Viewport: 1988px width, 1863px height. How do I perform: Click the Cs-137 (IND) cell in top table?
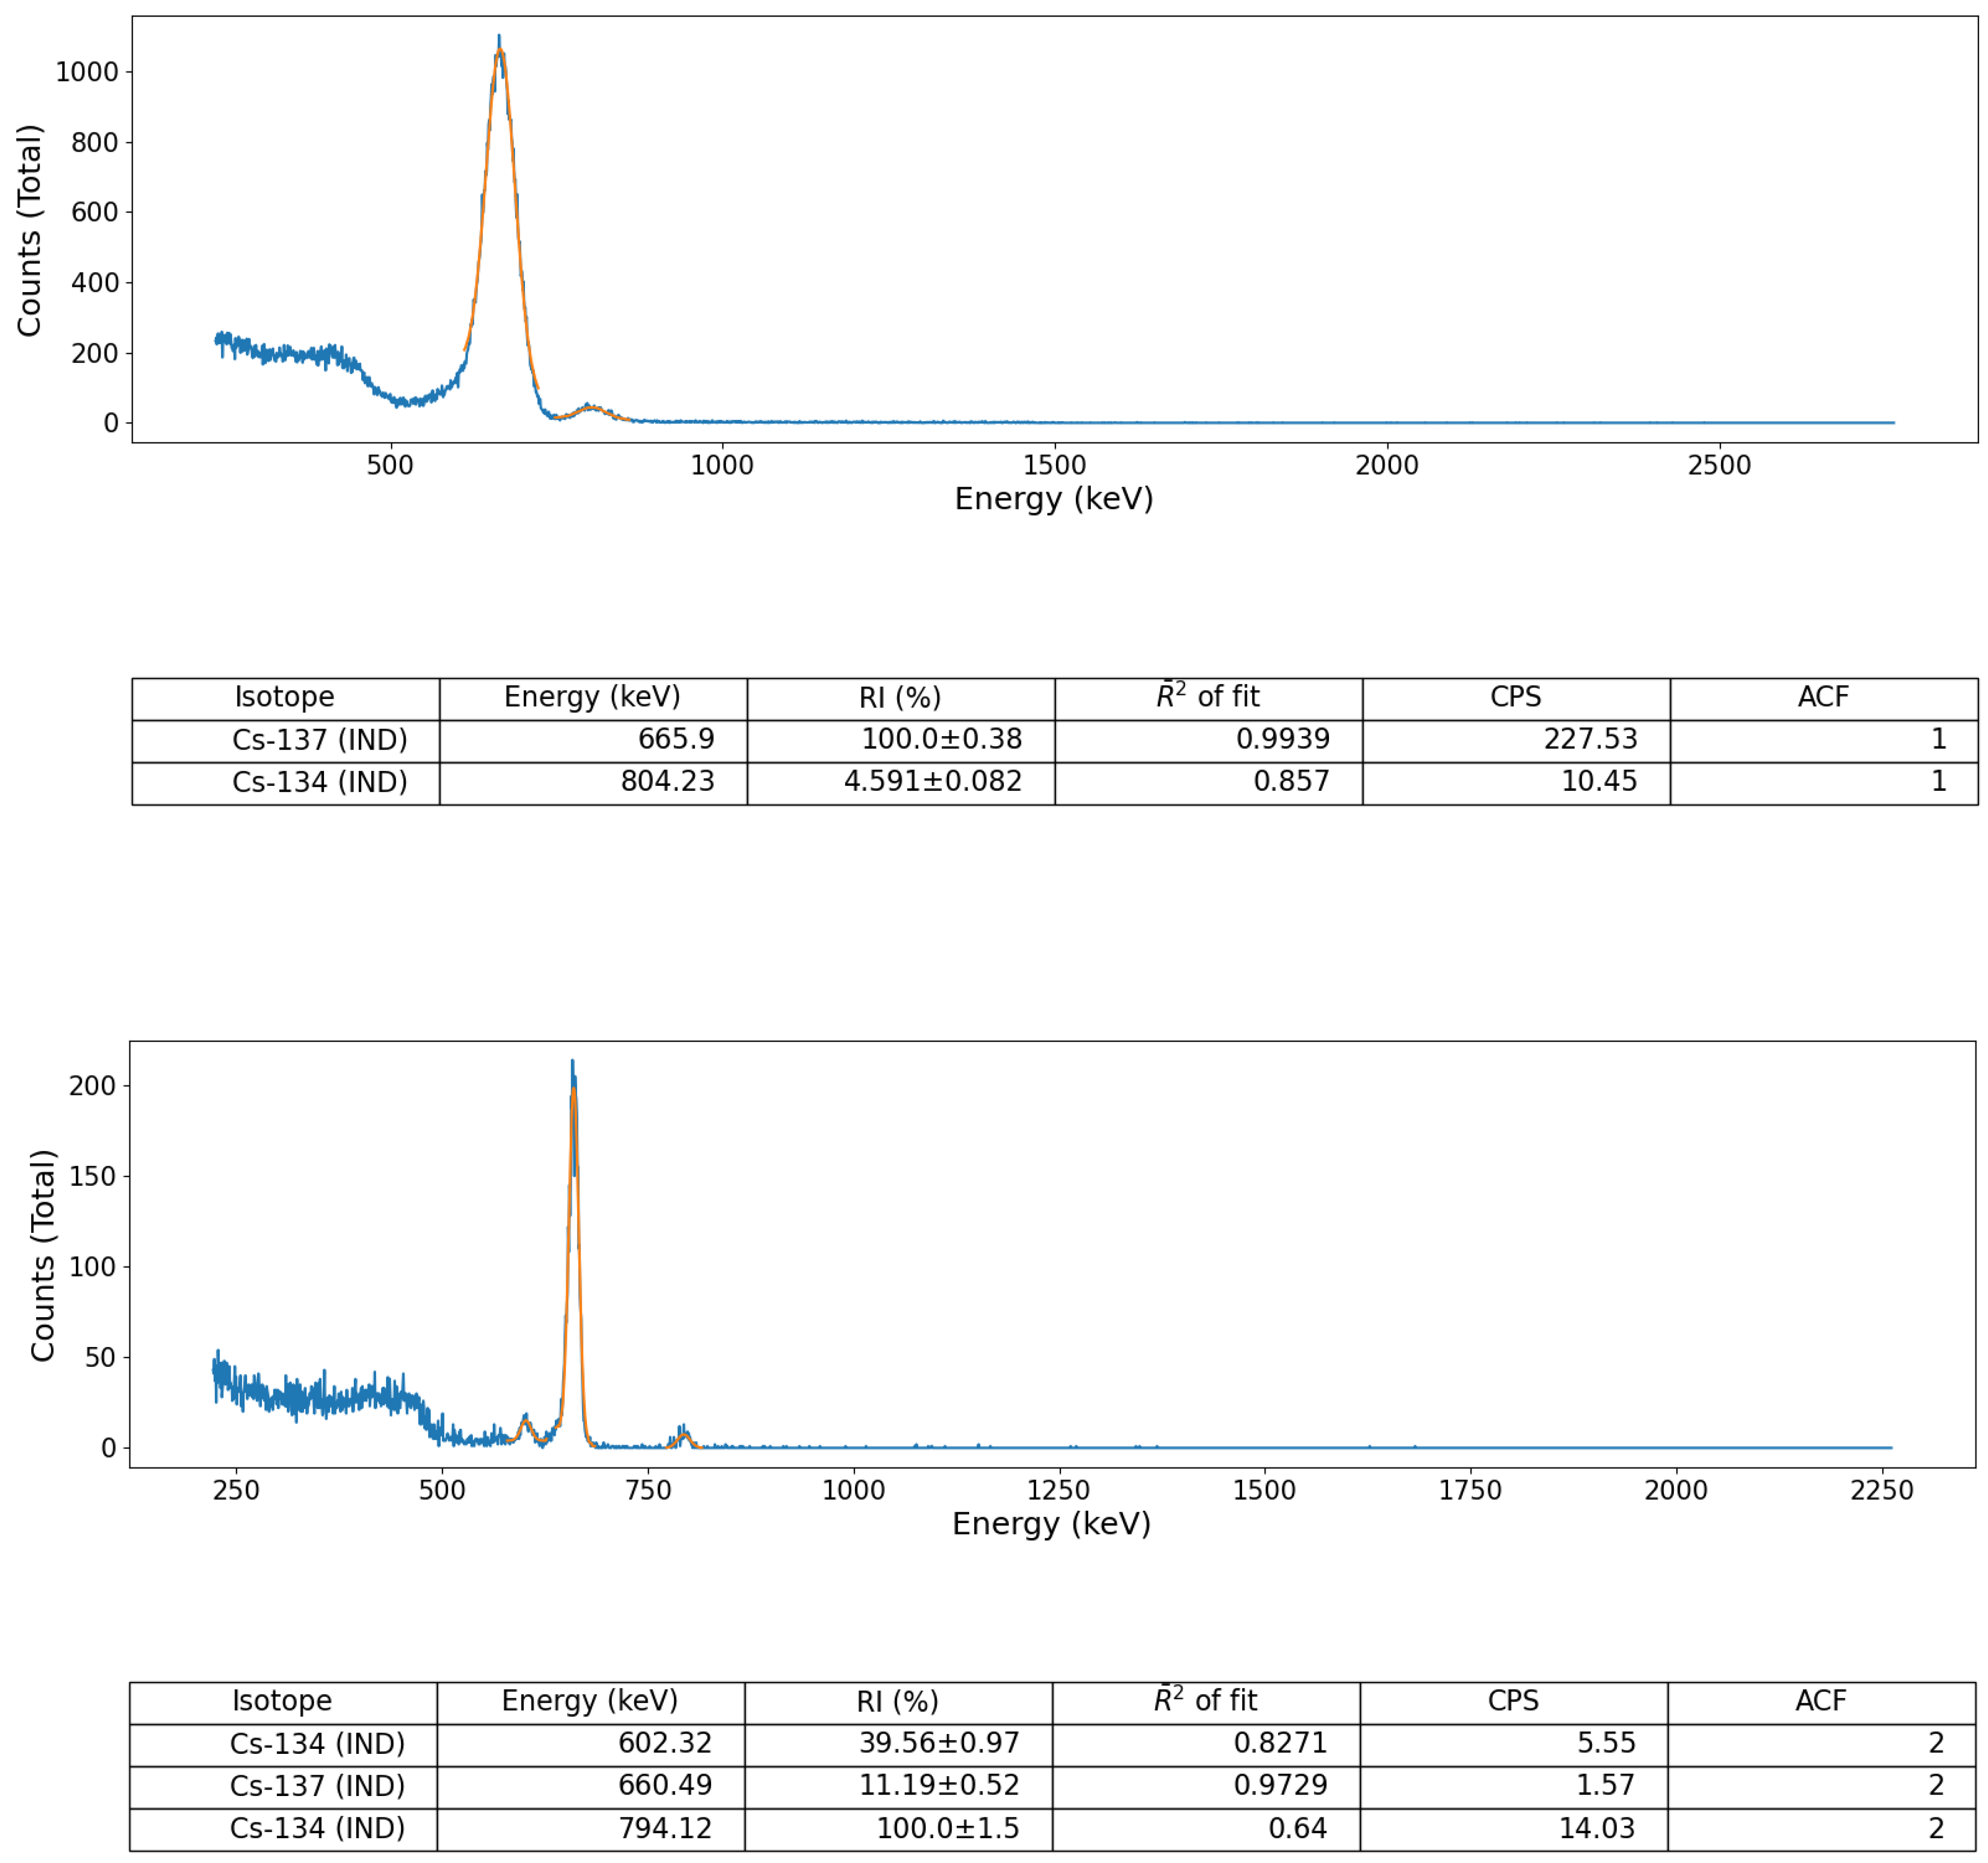tap(319, 740)
